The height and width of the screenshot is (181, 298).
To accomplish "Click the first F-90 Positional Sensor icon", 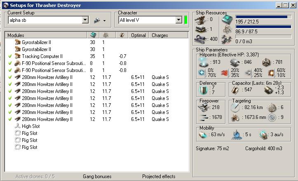I will tap(18, 63).
